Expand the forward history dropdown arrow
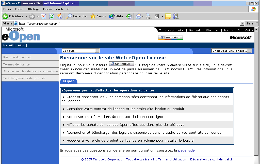260x164 pixels. click(38, 16)
